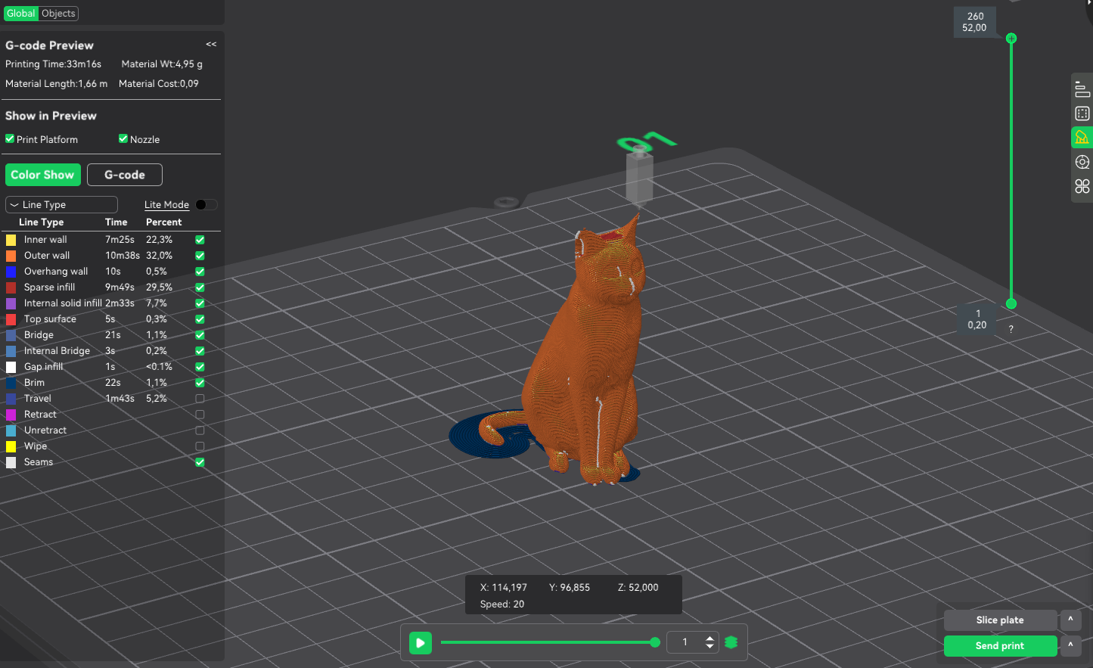This screenshot has height=668, width=1093.
Task: Uncheck the Print Platform checkbox
Action: (x=10, y=139)
